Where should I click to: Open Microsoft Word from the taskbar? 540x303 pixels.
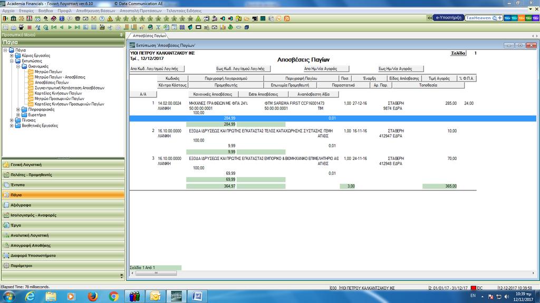coord(197,296)
